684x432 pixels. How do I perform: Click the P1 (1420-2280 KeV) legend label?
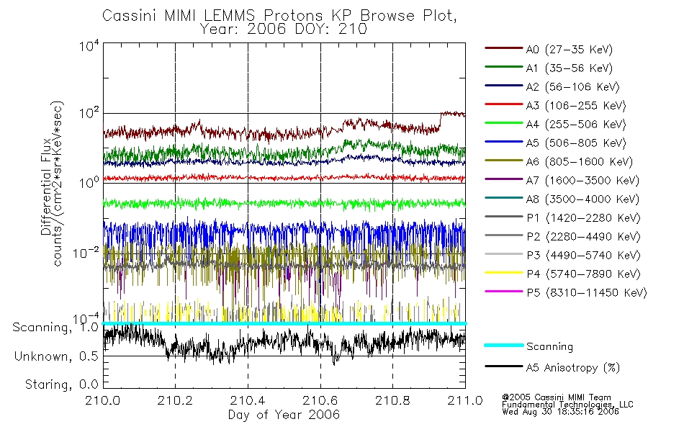[584, 218]
